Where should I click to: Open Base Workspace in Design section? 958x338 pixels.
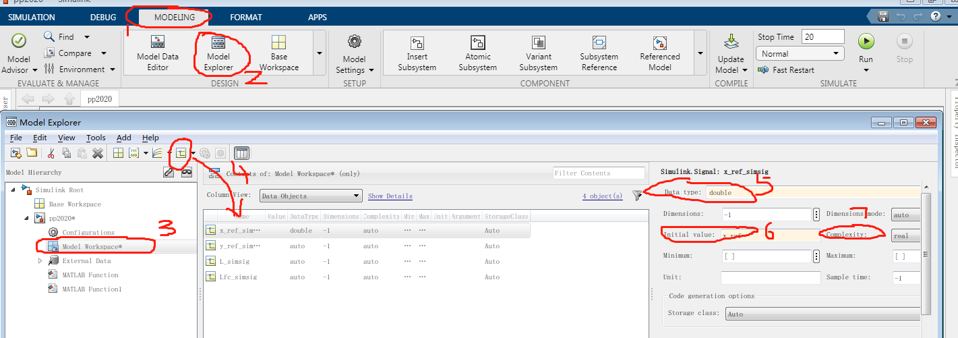(278, 53)
